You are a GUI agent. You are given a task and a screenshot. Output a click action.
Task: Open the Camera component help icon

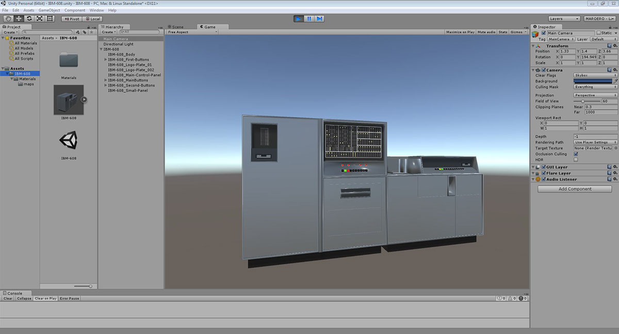coord(609,70)
